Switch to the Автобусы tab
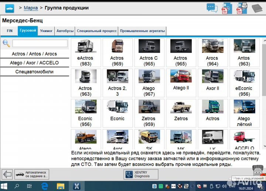Screen dimensions: 266x191 point(65,31)
